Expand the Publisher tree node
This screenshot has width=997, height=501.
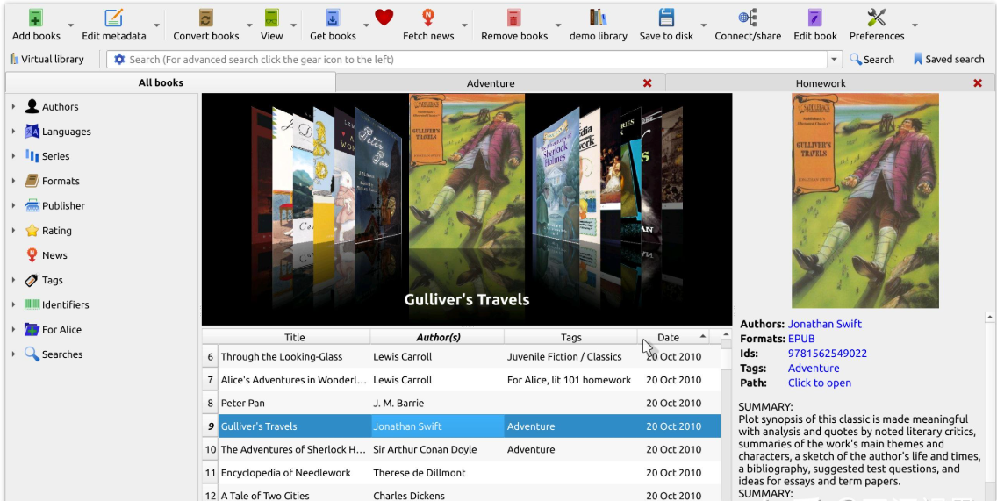click(x=13, y=205)
